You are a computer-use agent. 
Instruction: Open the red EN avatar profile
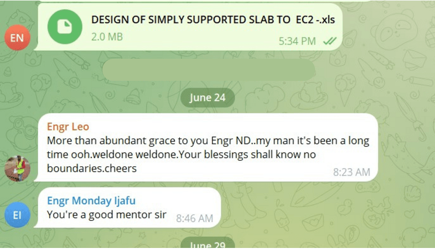click(x=17, y=37)
